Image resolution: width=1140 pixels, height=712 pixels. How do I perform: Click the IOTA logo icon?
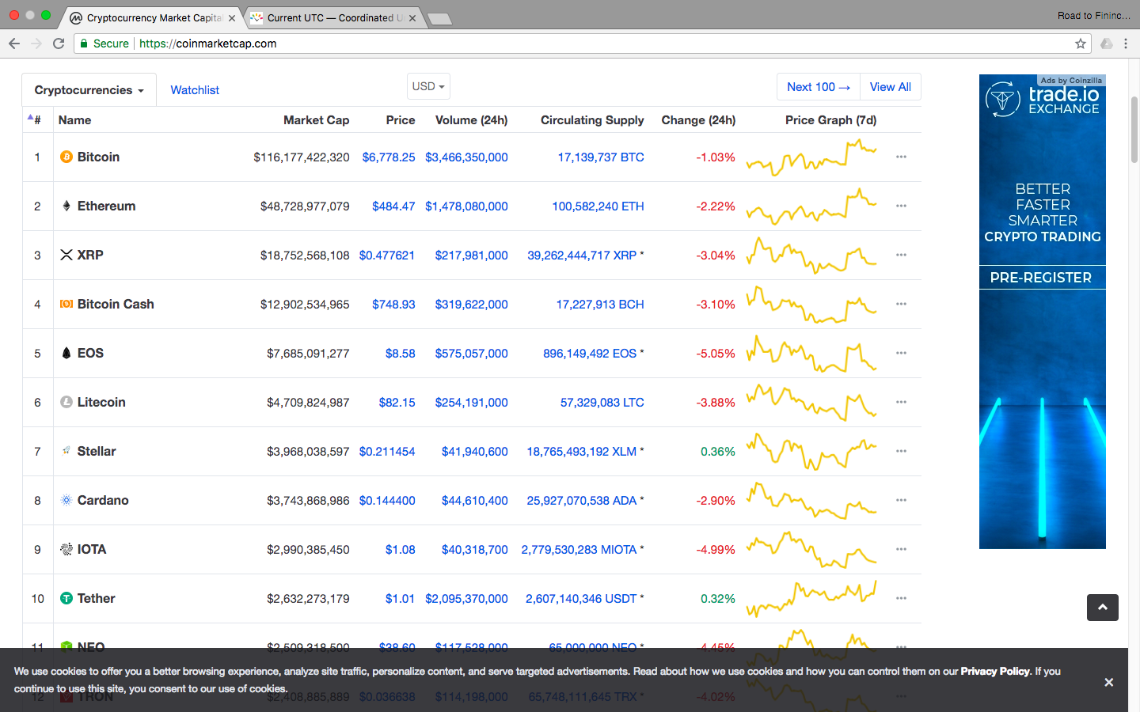[66, 549]
